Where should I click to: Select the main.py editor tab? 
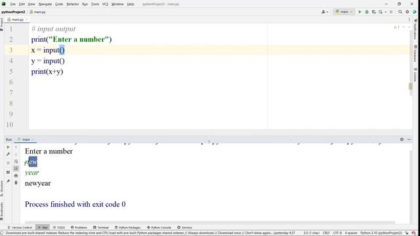18,20
